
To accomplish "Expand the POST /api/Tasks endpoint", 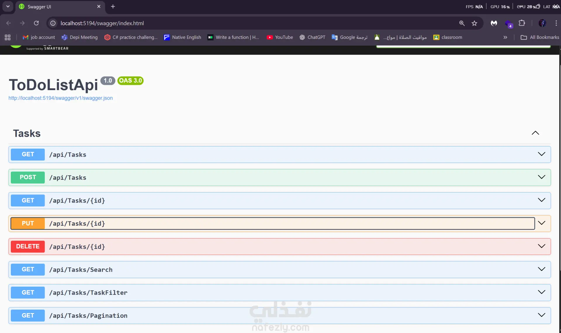I will point(541,177).
